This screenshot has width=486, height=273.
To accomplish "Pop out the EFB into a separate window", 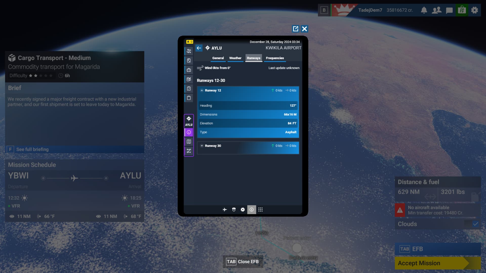I will coord(295,29).
